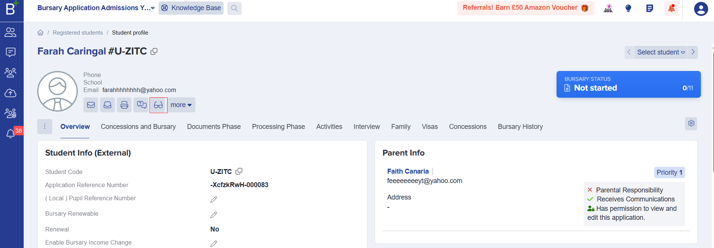Screen dimensions: 714x248
Task: Open the groups sidebar icon
Action: (x=11, y=73)
